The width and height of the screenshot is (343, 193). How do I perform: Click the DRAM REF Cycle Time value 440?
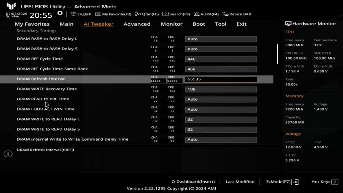click(x=221, y=59)
